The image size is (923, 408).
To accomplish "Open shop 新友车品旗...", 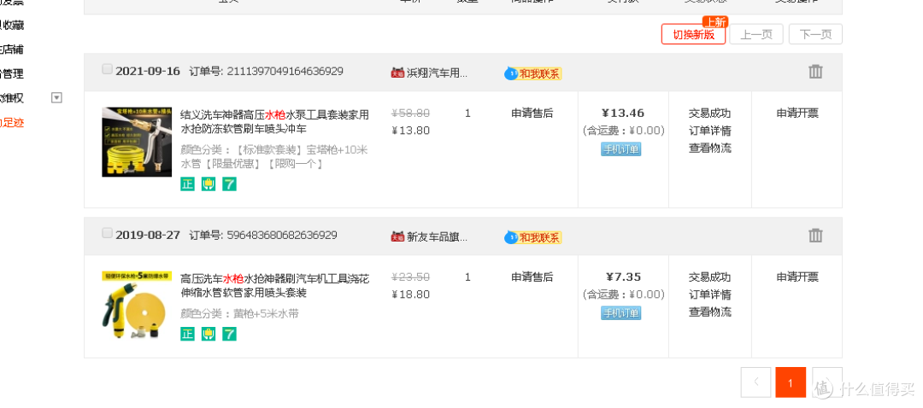I will (x=438, y=237).
